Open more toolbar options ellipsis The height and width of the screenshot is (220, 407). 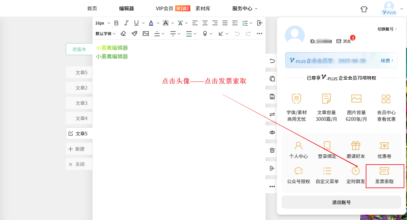pyautogui.click(x=260, y=34)
